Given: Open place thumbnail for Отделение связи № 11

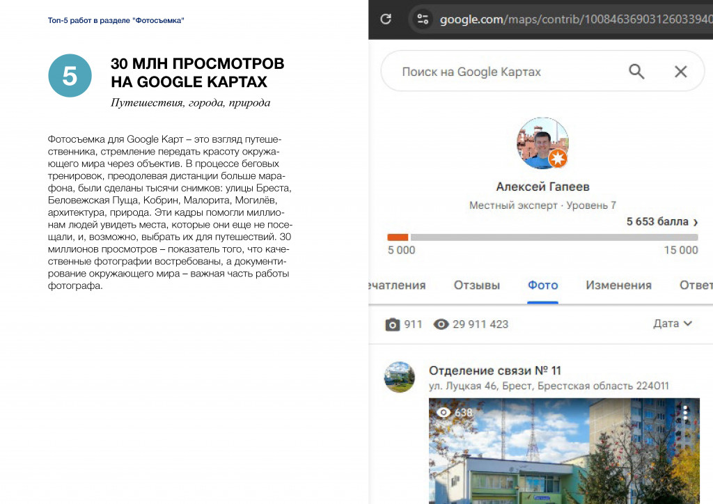Looking at the screenshot, I should click(x=399, y=377).
